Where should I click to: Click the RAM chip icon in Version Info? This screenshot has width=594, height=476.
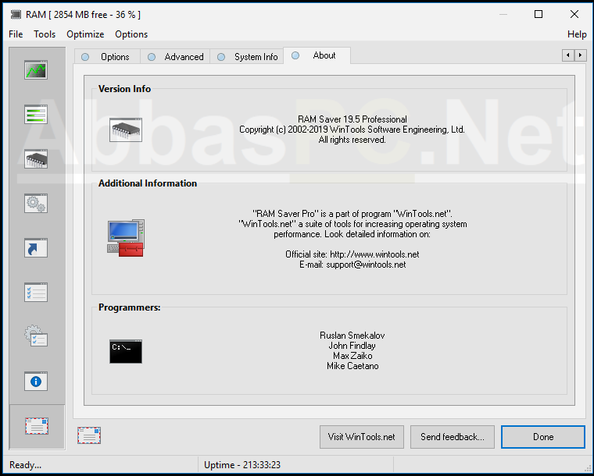[x=126, y=130]
